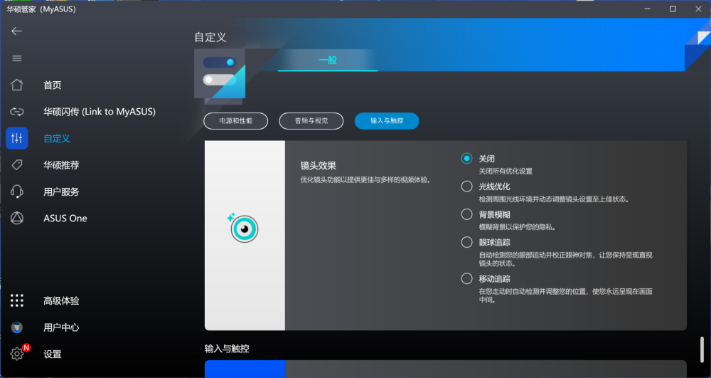This screenshot has height=378, width=711.
Task: Open the 一般 tab
Action: click(x=328, y=61)
